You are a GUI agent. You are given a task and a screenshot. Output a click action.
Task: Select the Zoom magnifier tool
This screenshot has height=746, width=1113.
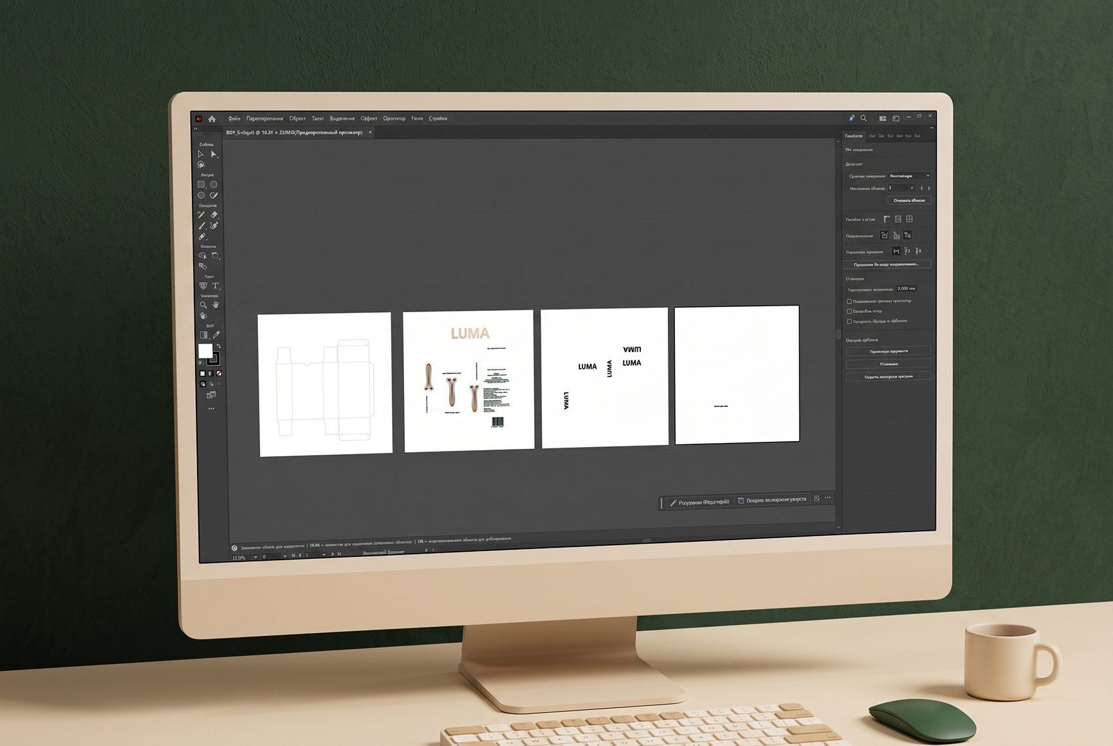203,305
